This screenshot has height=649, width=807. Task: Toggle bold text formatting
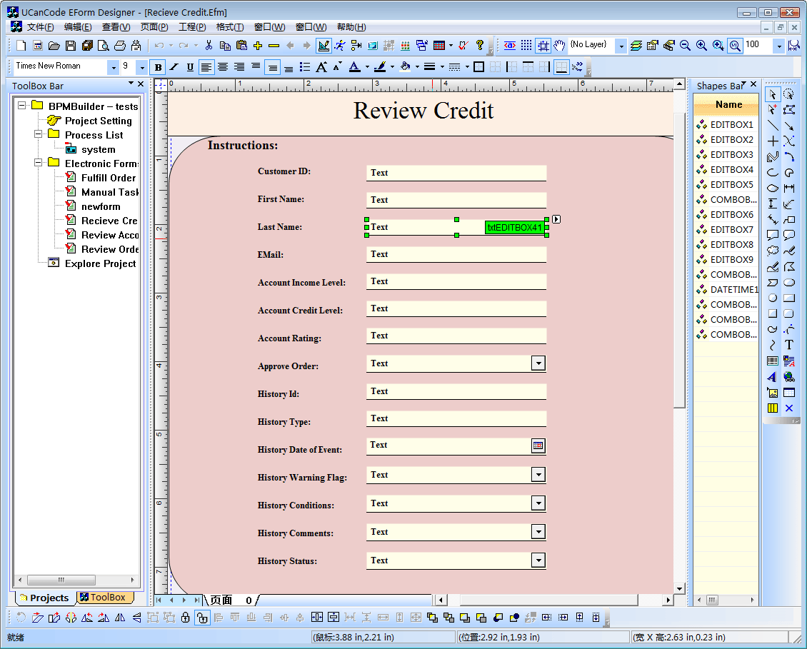point(158,67)
